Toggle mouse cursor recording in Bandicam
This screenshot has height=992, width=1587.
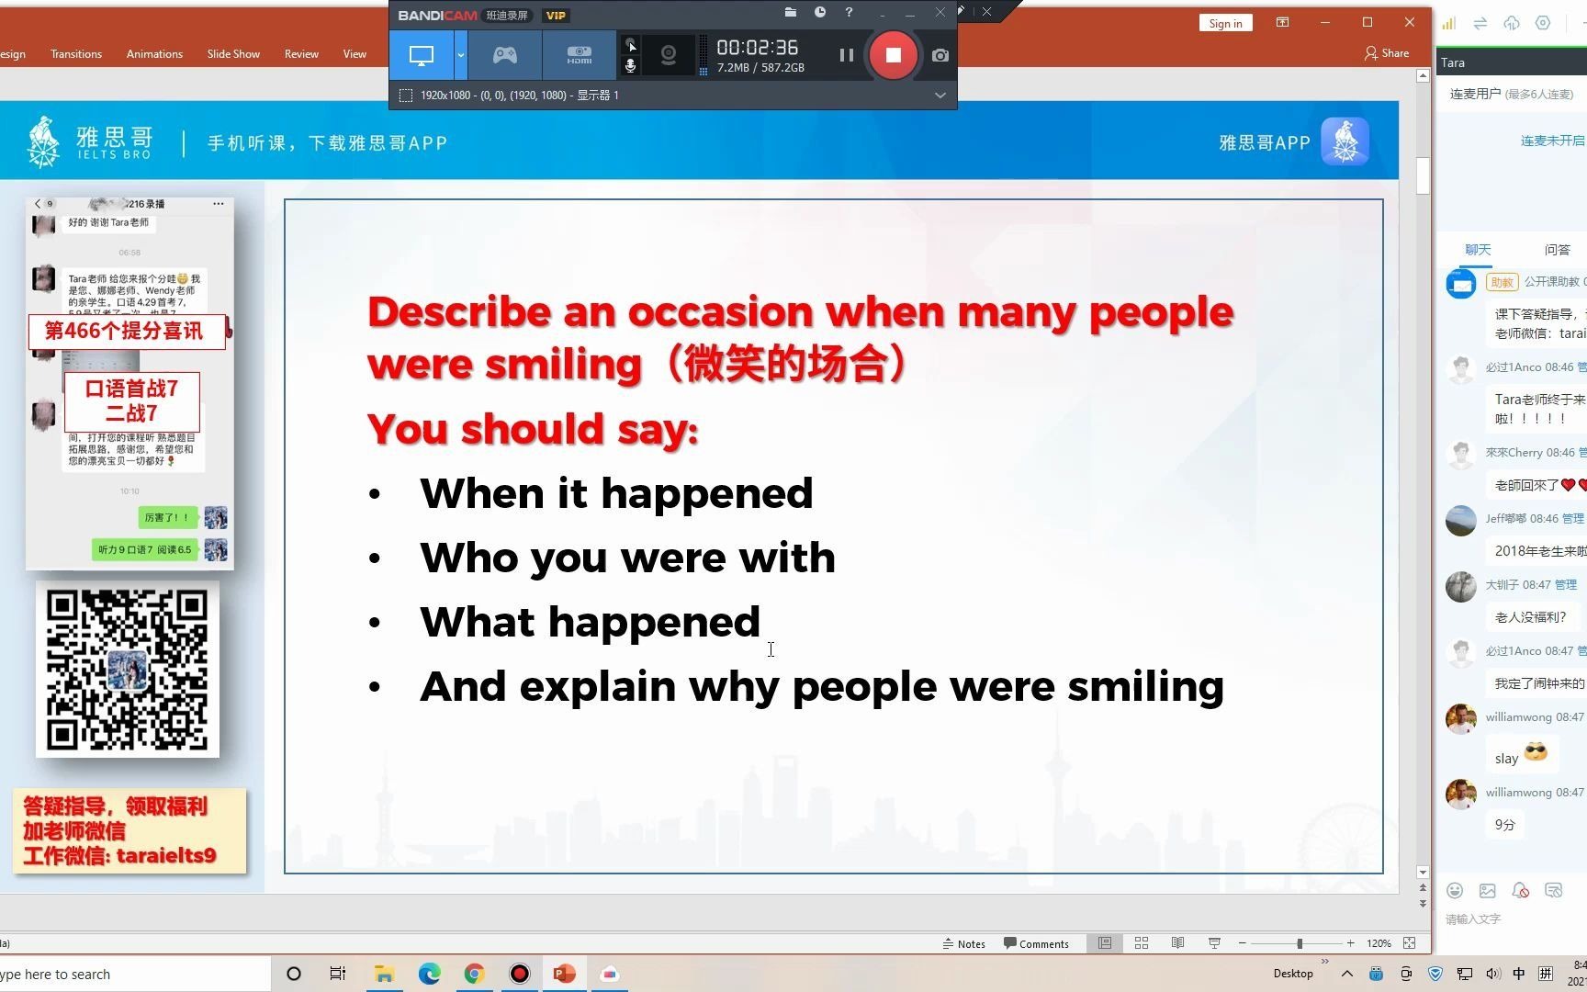tap(631, 45)
